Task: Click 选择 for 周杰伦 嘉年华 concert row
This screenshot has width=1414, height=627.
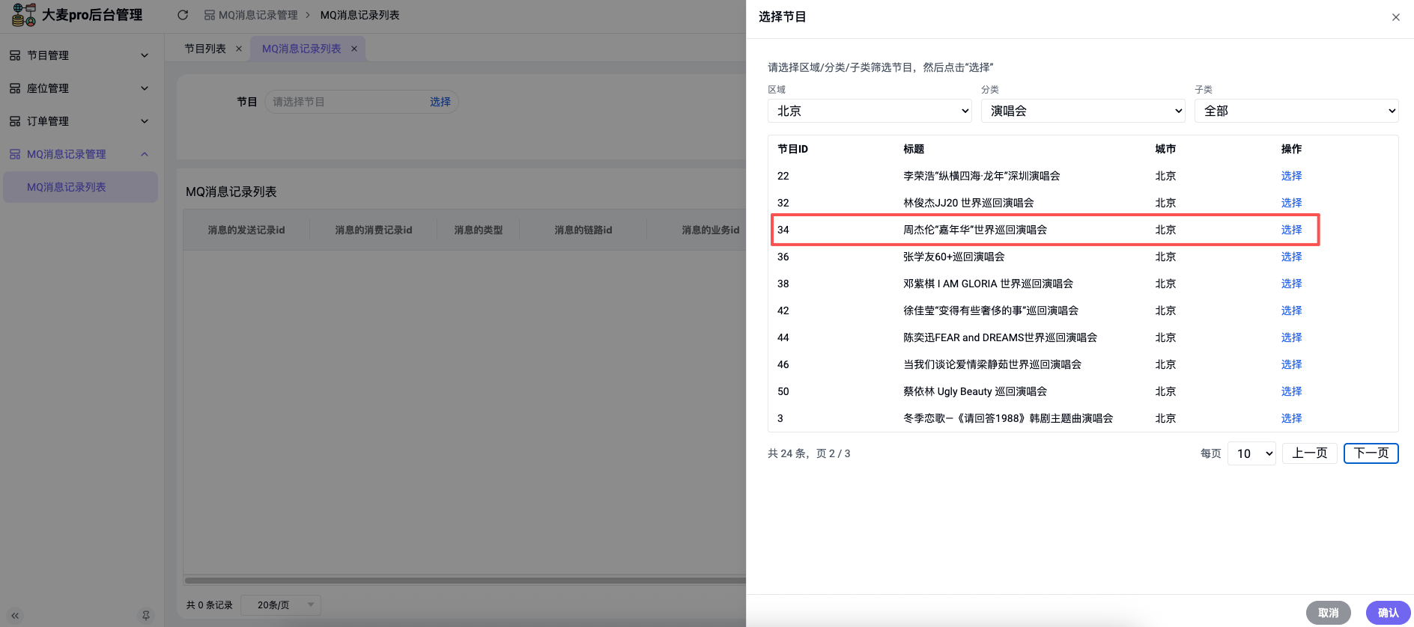Action: point(1291,230)
